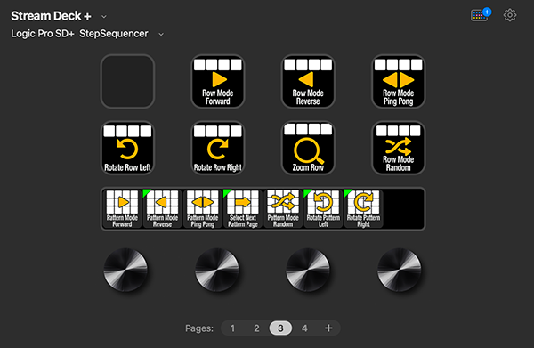This screenshot has height=348, width=534.
Task: Choose Pattern Mode Ping Pong icon
Action: pos(203,209)
